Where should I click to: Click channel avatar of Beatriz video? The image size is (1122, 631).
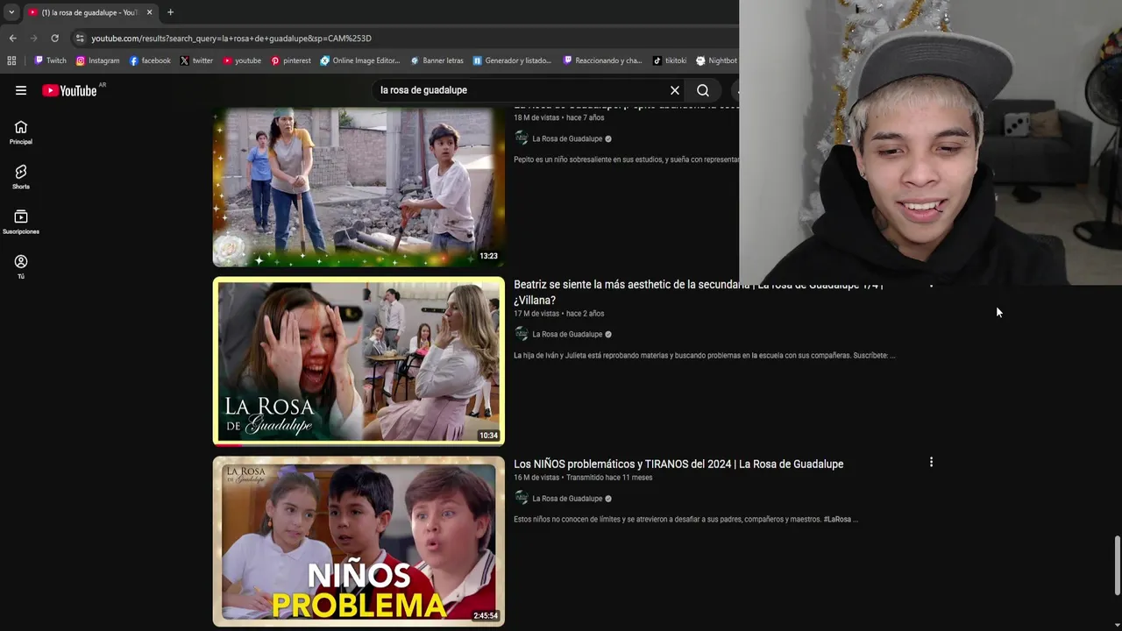click(x=522, y=334)
